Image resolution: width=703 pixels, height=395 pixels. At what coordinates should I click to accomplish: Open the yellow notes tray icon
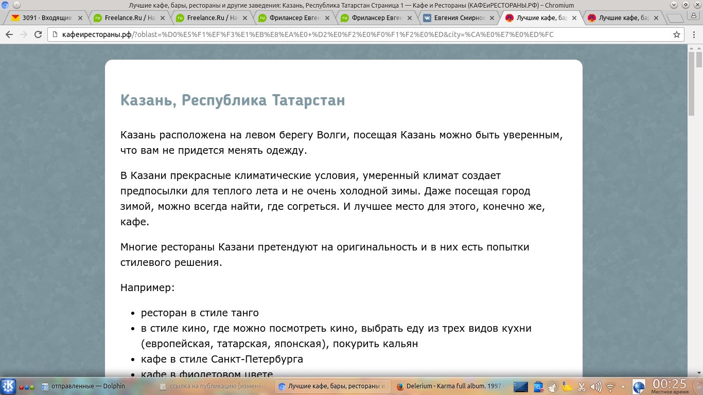[x=567, y=386]
